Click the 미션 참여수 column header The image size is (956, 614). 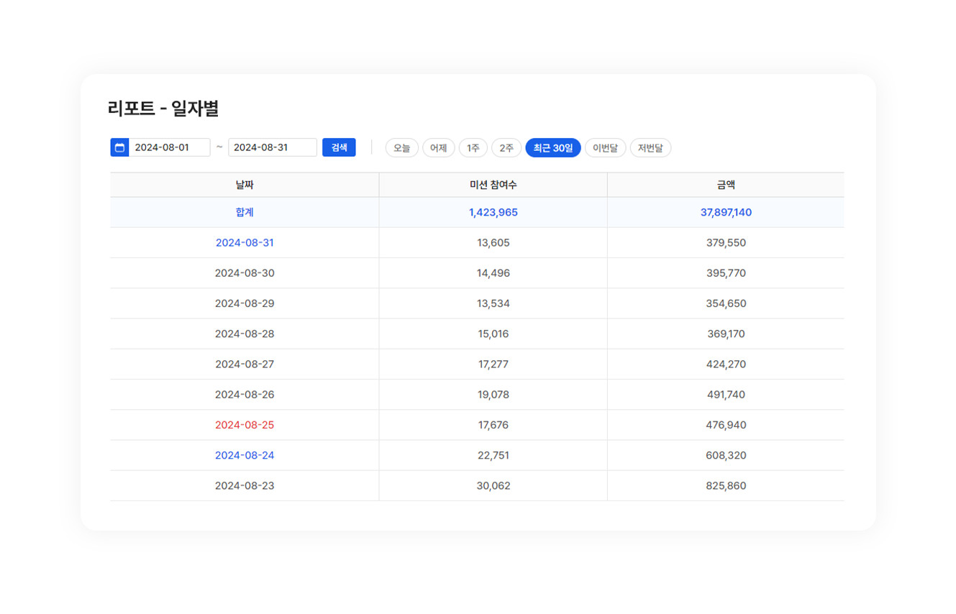point(493,185)
